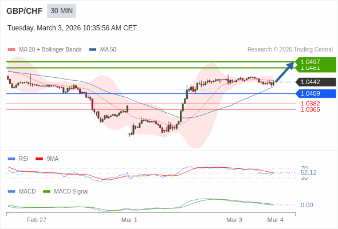Click the 'Research © 2026 Trading Central' credit
This screenshot has width=338, height=229.
[x=290, y=50]
